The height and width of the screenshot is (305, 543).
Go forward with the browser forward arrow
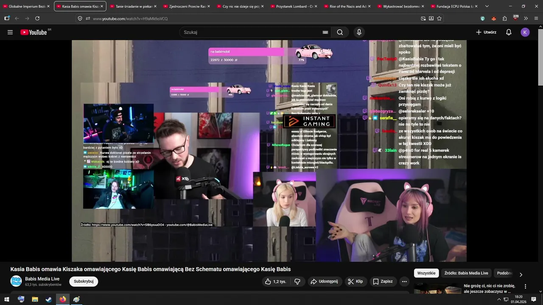(27, 18)
